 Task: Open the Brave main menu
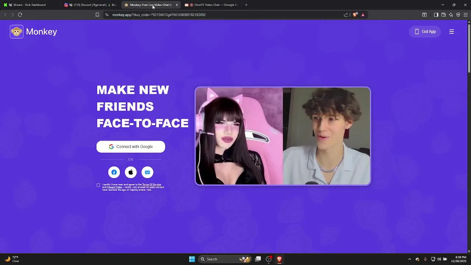tap(465, 15)
